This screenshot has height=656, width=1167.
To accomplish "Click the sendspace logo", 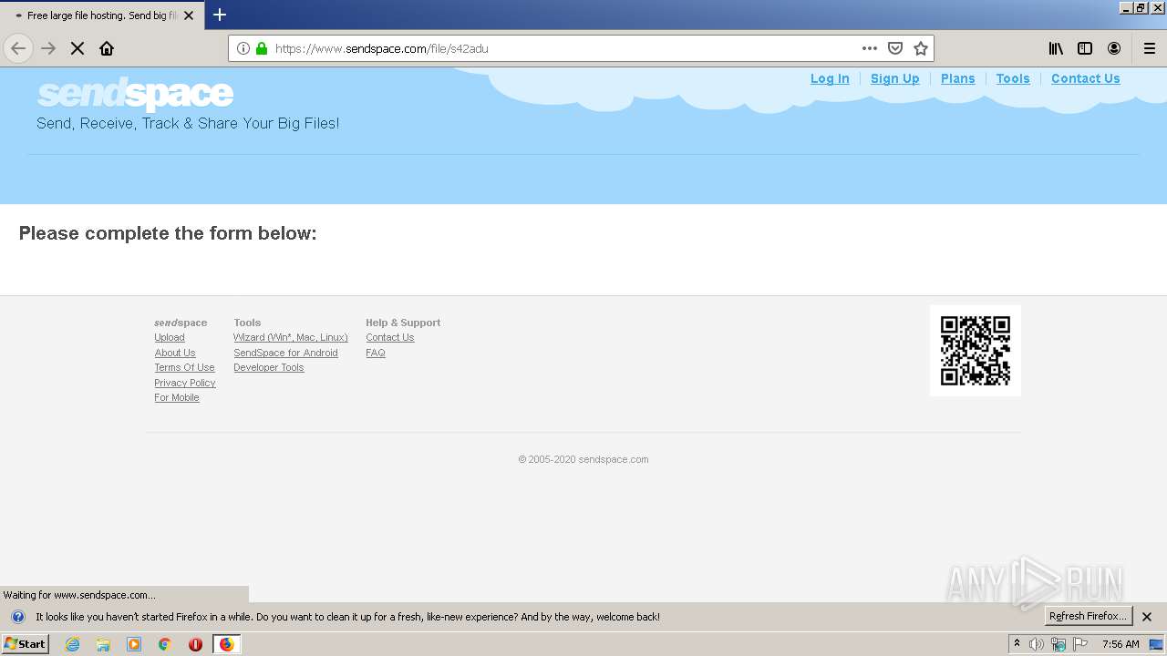I will (x=135, y=94).
